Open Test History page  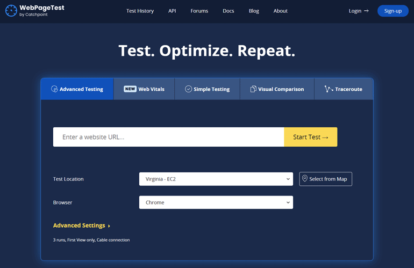click(x=140, y=11)
